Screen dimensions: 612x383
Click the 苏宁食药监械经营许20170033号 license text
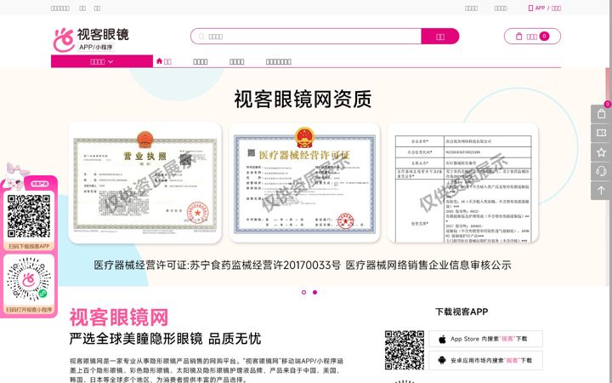265,265
